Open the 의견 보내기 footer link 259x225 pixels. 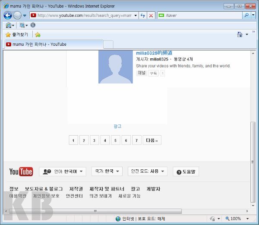(101, 196)
